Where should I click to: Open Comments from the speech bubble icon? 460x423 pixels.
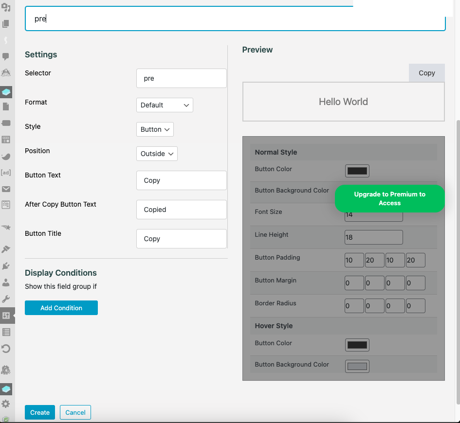[6, 56]
